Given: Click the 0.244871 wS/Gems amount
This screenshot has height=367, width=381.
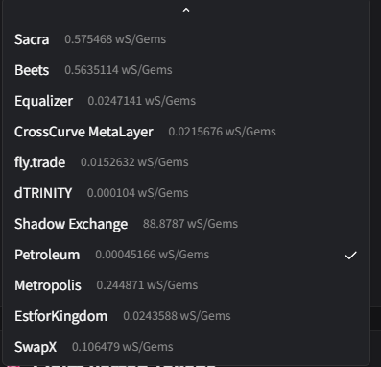Looking at the screenshot, I should 147,285.
